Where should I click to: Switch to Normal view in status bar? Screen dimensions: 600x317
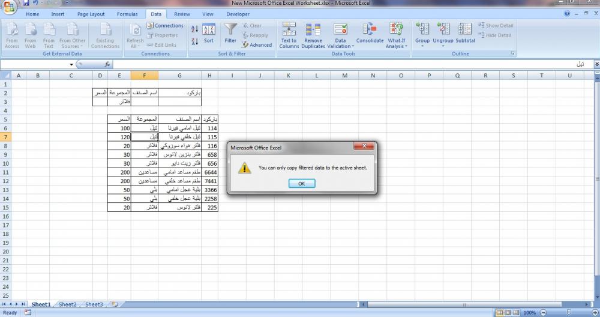[x=499, y=312]
